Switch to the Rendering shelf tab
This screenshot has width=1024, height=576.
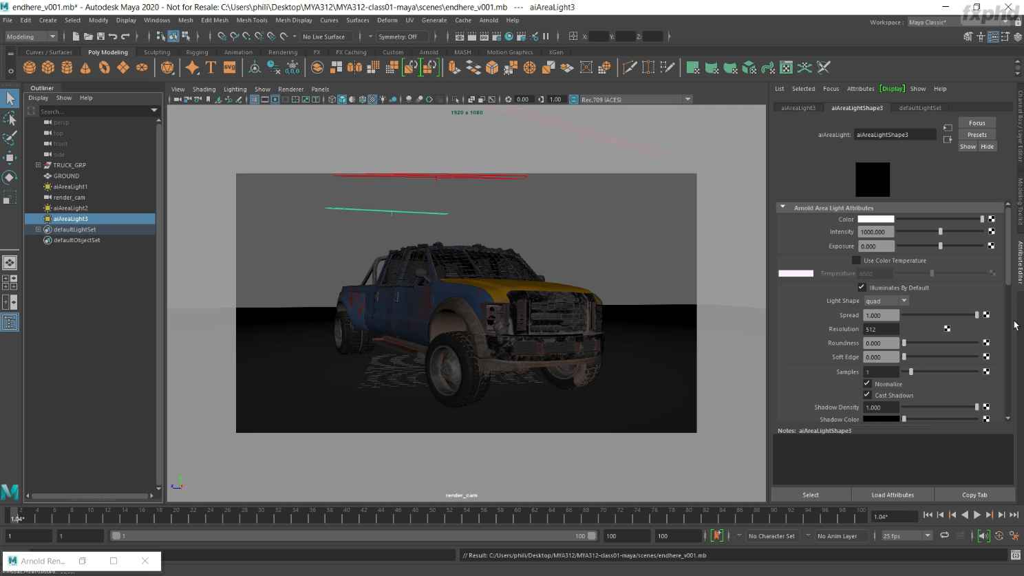[x=283, y=52]
